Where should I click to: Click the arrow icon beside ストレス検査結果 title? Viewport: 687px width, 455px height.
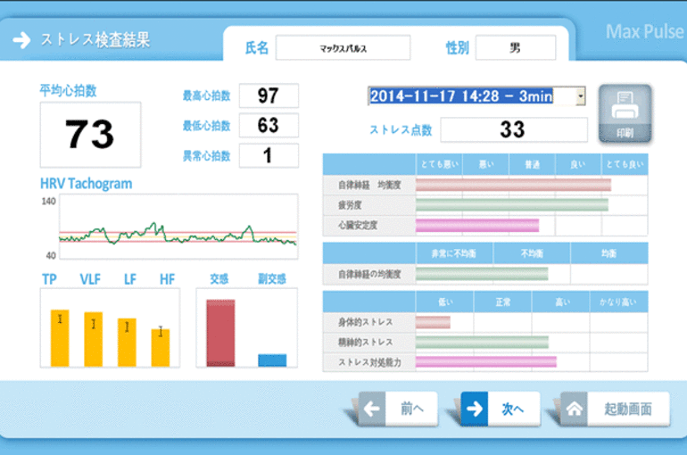tap(21, 40)
